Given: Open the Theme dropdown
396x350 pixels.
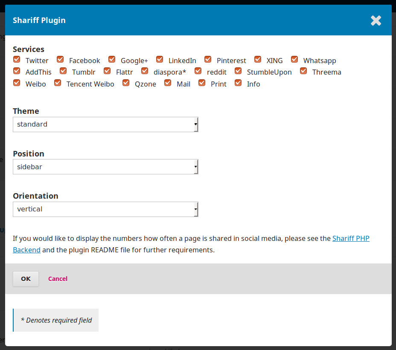Looking at the screenshot, I should tap(105, 124).
